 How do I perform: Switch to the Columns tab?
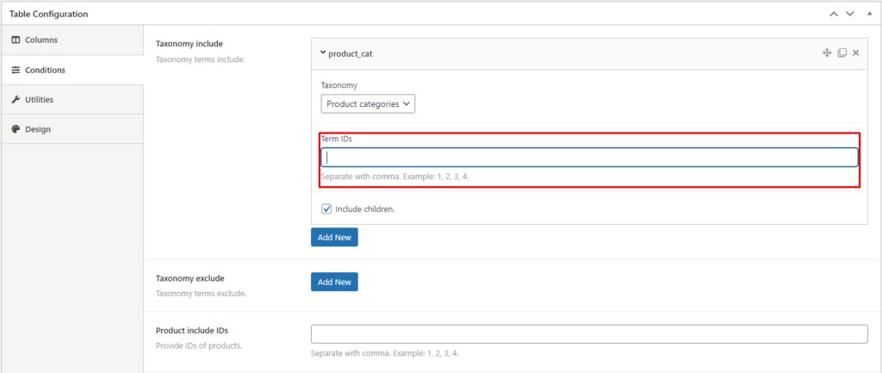pos(41,40)
